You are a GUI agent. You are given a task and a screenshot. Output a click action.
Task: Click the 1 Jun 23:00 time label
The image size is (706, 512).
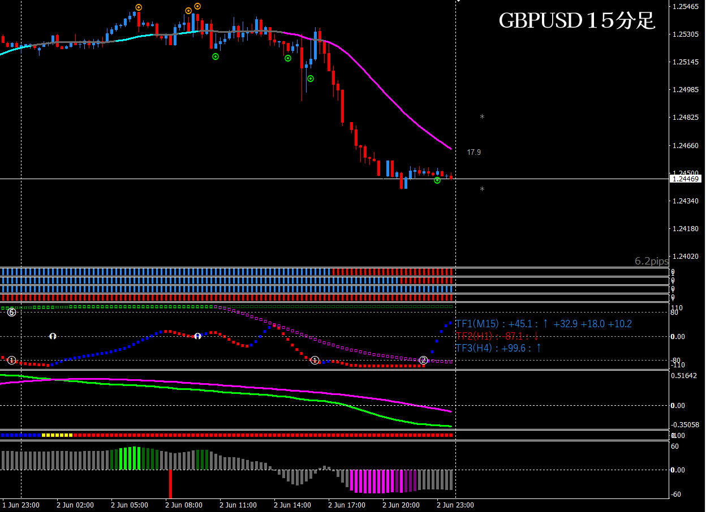coord(21,505)
